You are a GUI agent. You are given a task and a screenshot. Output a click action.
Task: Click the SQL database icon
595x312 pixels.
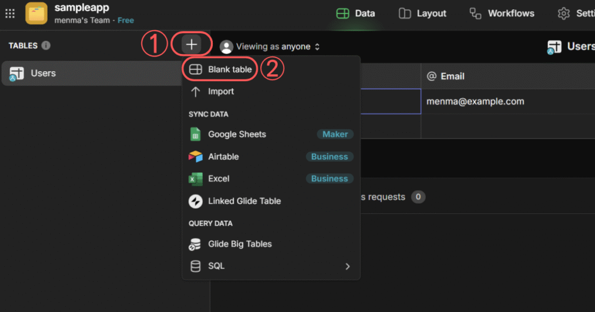(195, 266)
